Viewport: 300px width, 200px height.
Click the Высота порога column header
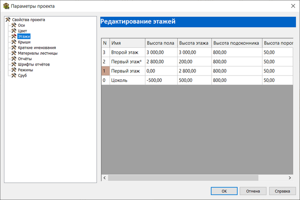tap(278, 43)
